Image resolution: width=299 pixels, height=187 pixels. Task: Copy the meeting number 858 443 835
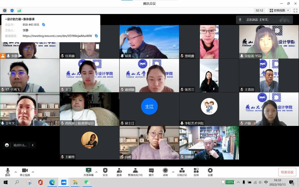[x=44, y=25]
